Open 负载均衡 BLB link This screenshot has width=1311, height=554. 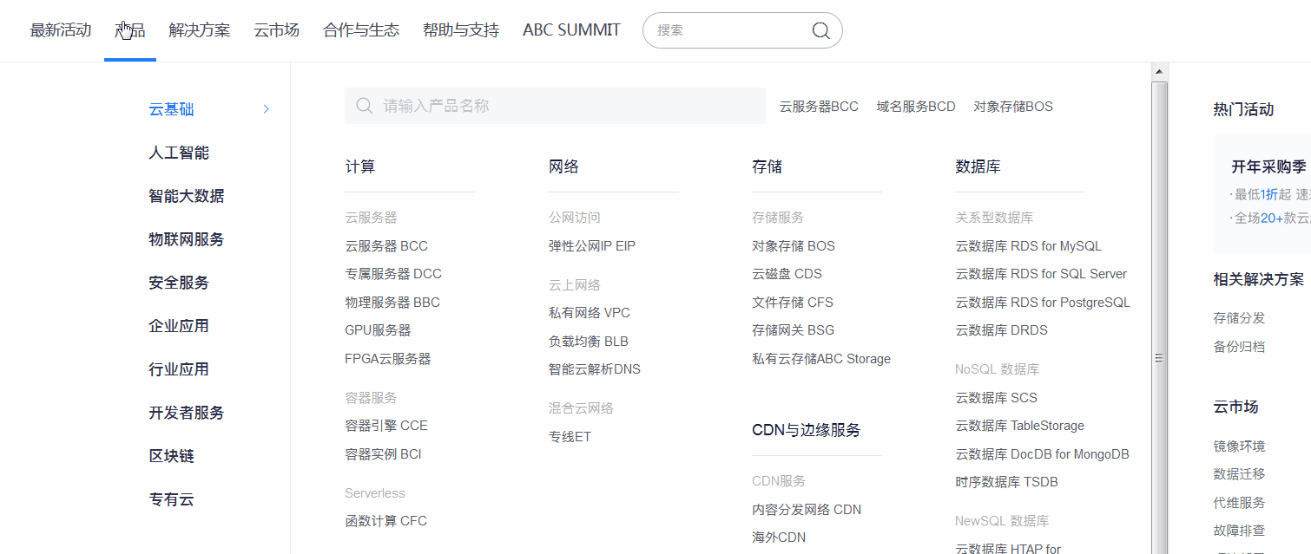tap(589, 342)
